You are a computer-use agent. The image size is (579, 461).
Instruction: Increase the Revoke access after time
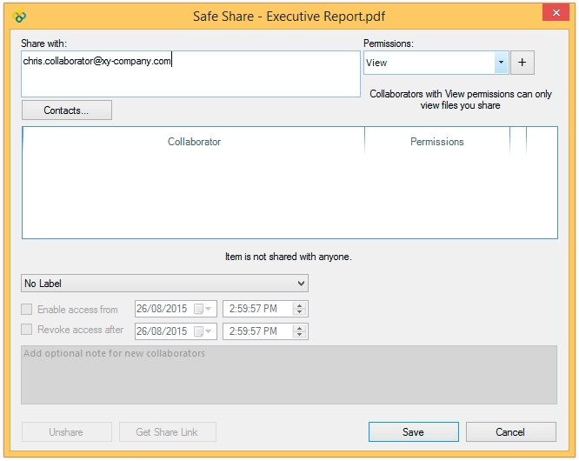point(299,328)
